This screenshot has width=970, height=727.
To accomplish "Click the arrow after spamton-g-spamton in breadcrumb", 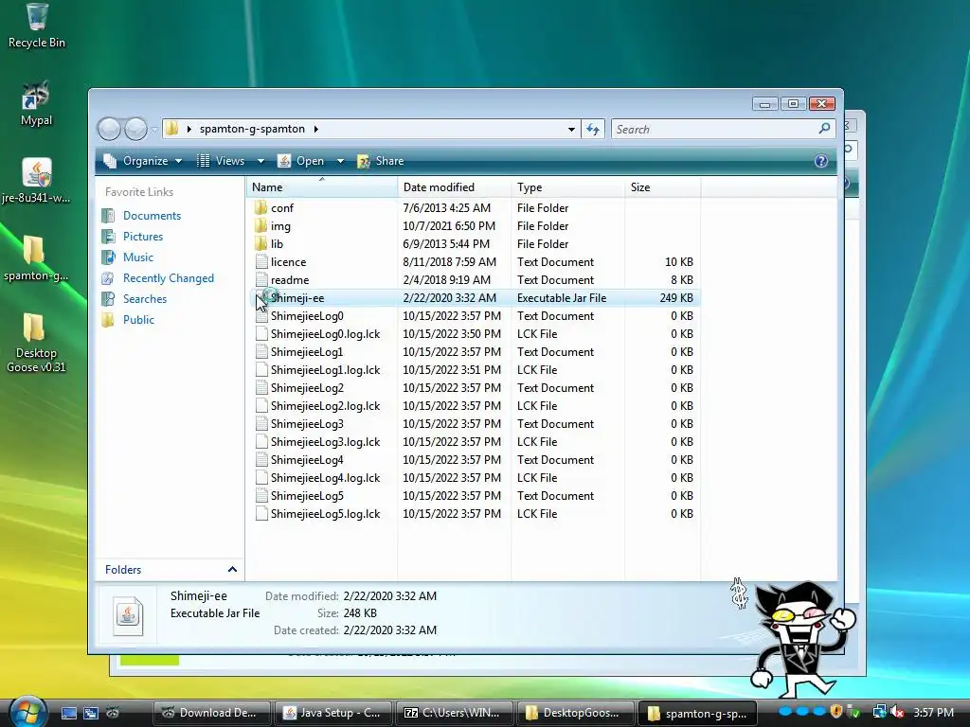I will coord(316,129).
